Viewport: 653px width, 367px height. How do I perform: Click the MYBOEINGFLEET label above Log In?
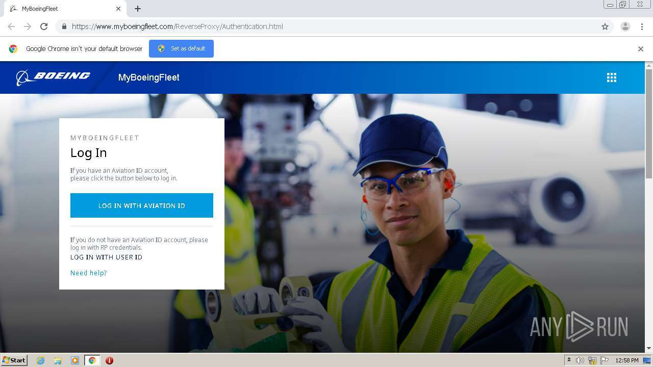pos(105,138)
